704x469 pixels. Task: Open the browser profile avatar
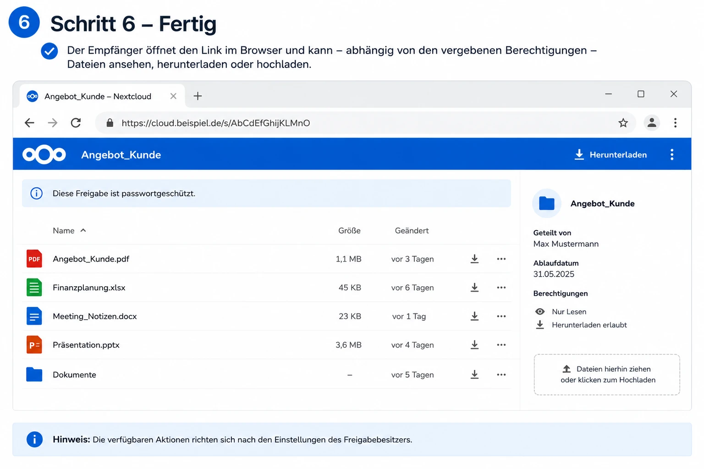tap(652, 123)
